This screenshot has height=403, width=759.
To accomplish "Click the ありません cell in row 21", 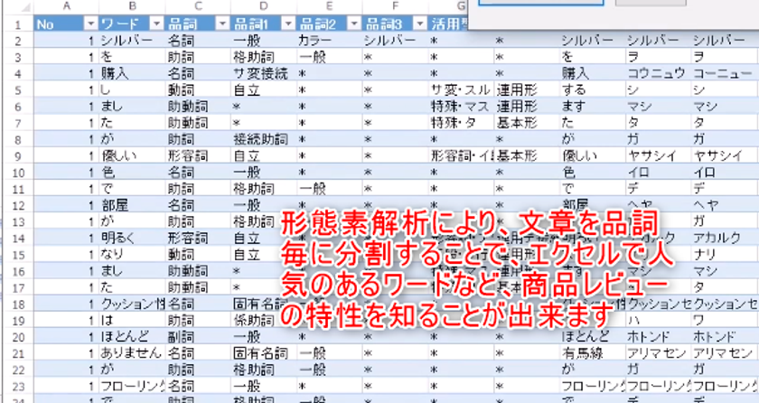I will (132, 353).
